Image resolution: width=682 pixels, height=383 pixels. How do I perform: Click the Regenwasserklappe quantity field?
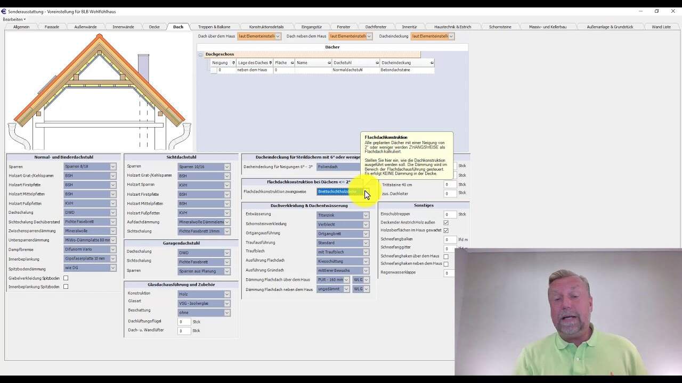tap(450, 273)
